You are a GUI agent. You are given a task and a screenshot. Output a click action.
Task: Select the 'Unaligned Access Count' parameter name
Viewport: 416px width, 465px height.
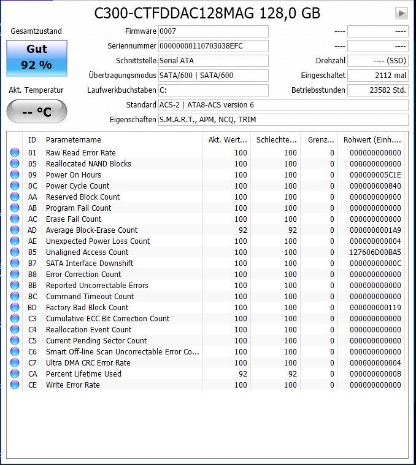pos(87,252)
